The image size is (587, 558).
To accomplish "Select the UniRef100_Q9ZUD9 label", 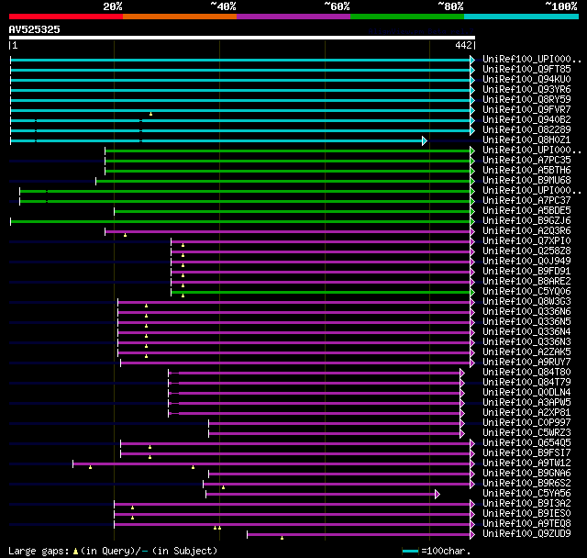I will (526, 534).
